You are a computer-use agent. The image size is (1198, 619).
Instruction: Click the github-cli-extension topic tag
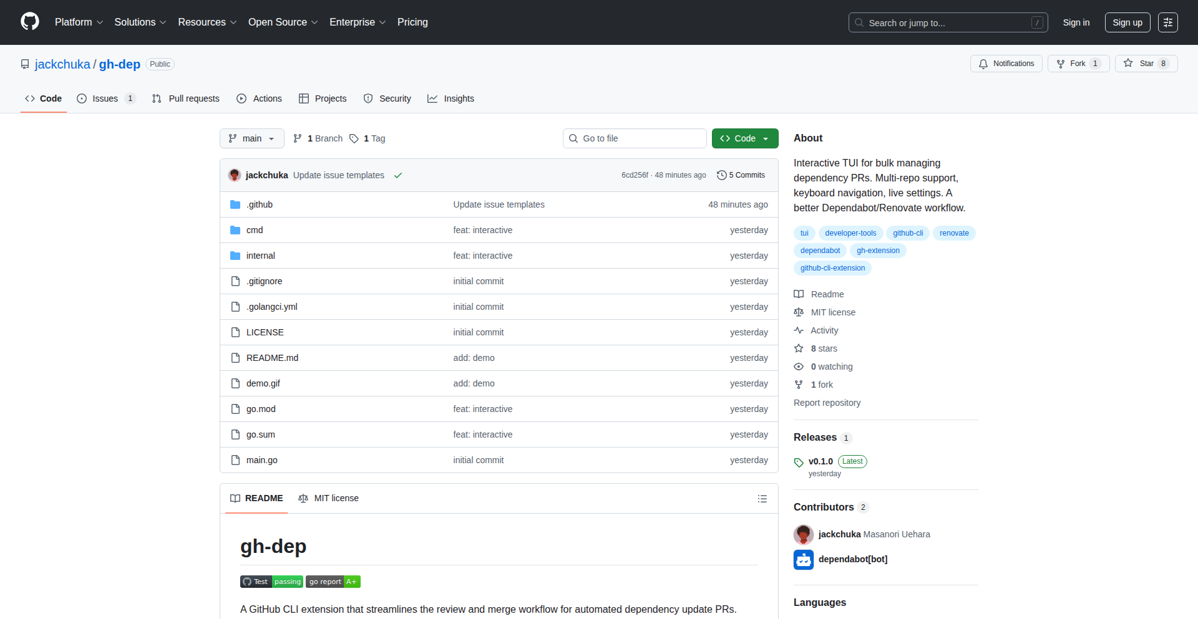point(832,268)
